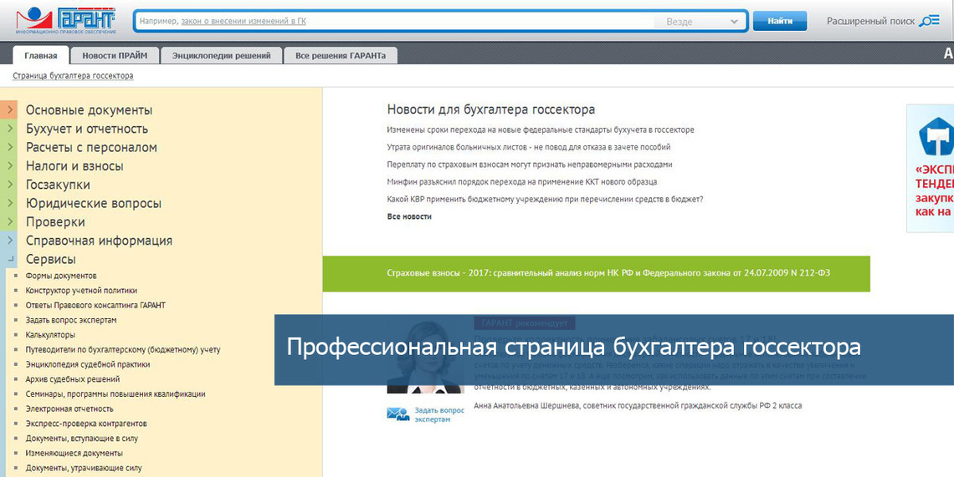Click green Страховые взносы - 2017 banner
The height and width of the screenshot is (477, 954).
click(x=596, y=273)
